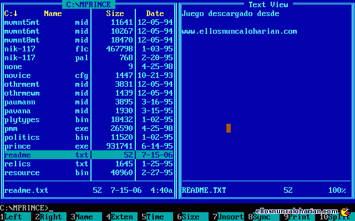
Task: Sort files with the 3Name button
Action: pyautogui.click(x=87, y=217)
